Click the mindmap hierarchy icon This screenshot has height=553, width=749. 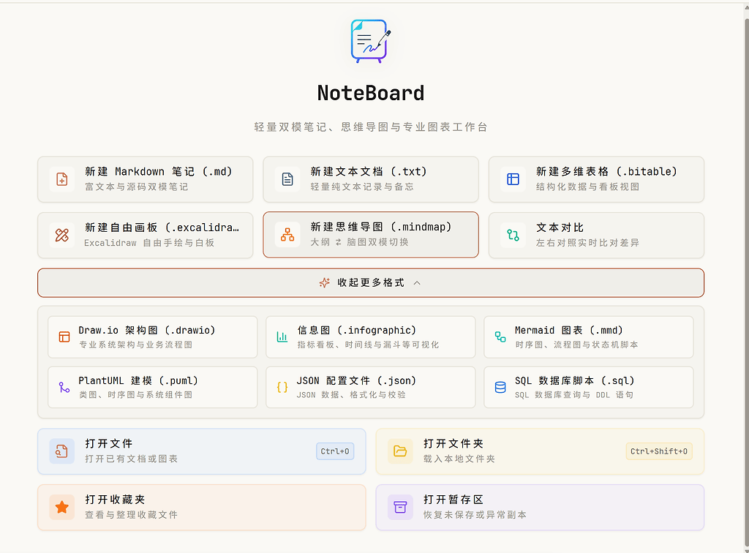coord(287,235)
